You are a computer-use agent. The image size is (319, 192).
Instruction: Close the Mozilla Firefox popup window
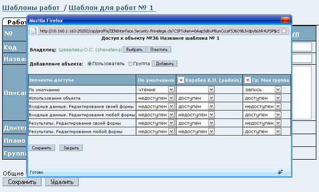pos(285,20)
